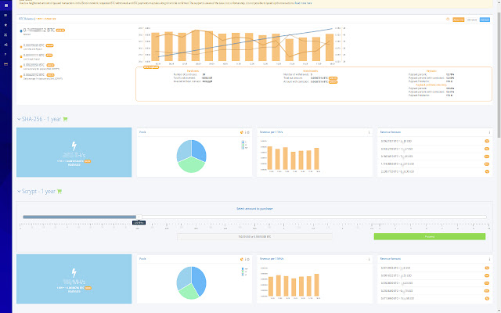
Task: Click the blue button at top right of balance panel
Action: [x=485, y=20]
